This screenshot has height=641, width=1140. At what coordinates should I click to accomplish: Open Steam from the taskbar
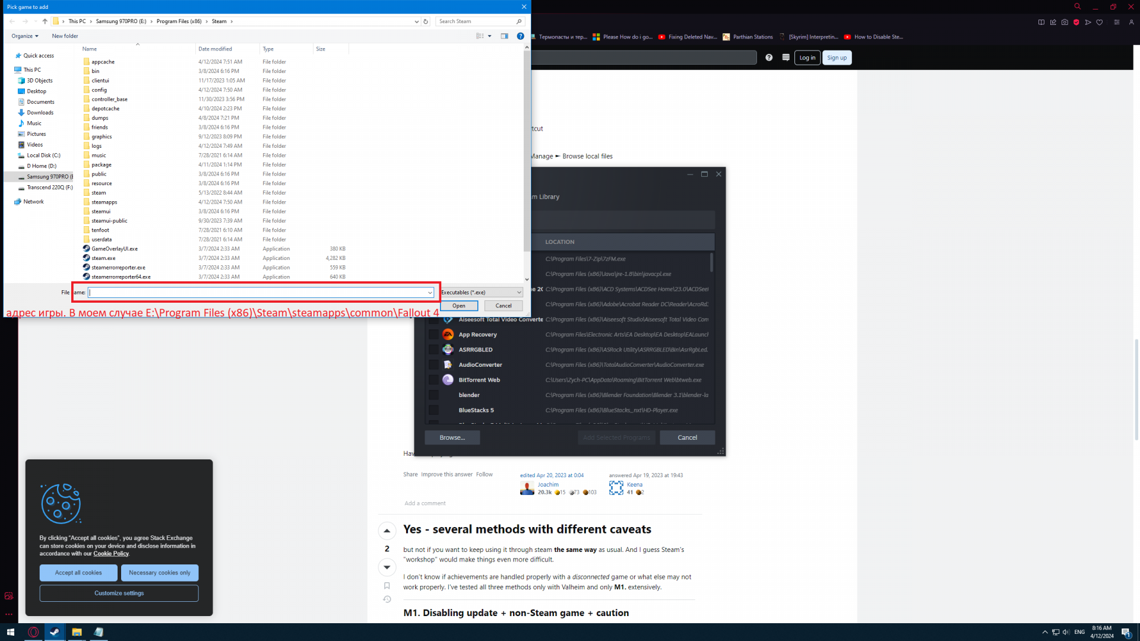click(55, 632)
